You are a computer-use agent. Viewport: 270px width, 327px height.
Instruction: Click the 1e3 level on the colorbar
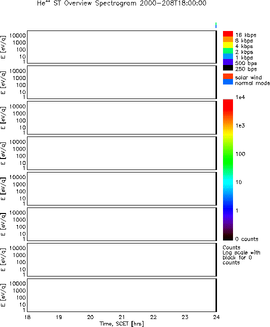(x=228, y=126)
